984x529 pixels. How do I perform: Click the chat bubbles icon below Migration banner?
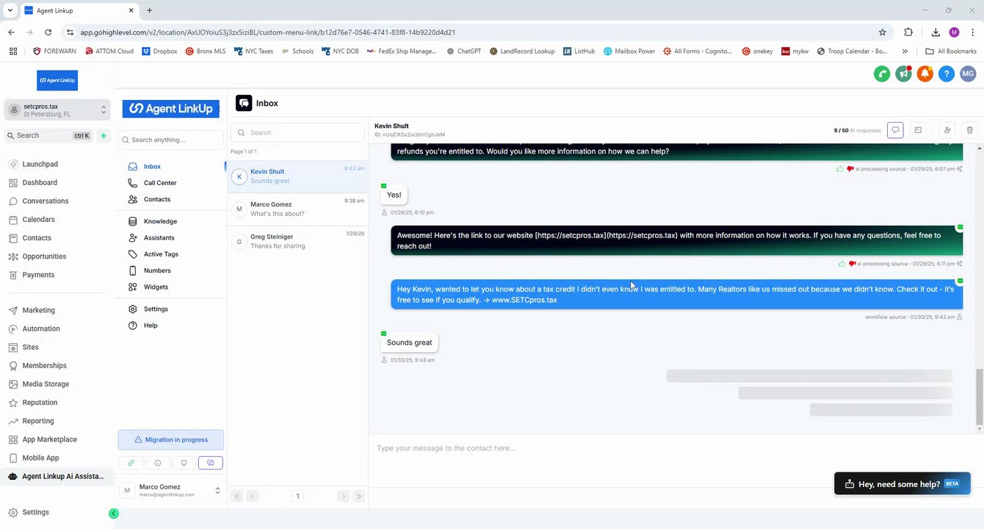coord(210,463)
